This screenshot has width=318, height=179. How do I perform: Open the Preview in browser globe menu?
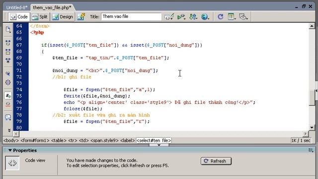205,16
